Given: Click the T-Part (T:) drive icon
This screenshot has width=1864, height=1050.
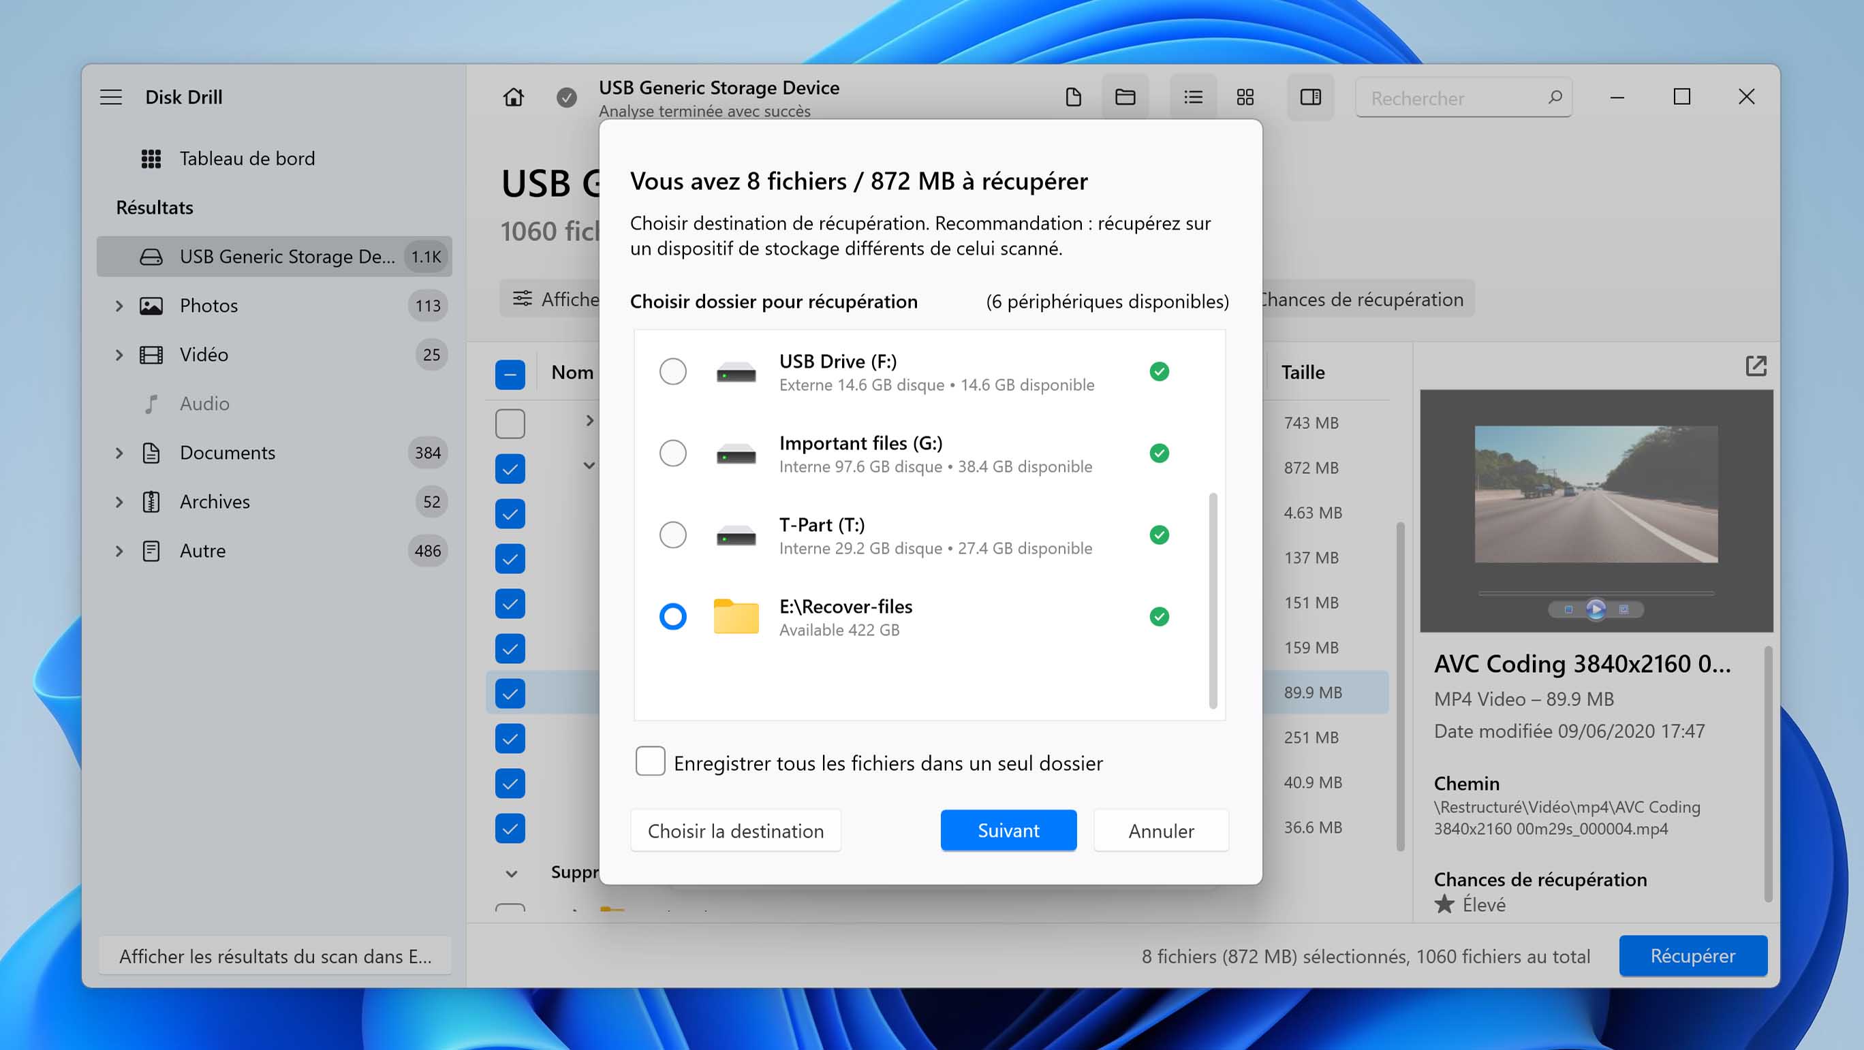Looking at the screenshot, I should (x=736, y=536).
